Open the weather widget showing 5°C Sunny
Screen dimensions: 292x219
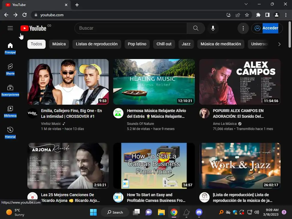coord(15,212)
